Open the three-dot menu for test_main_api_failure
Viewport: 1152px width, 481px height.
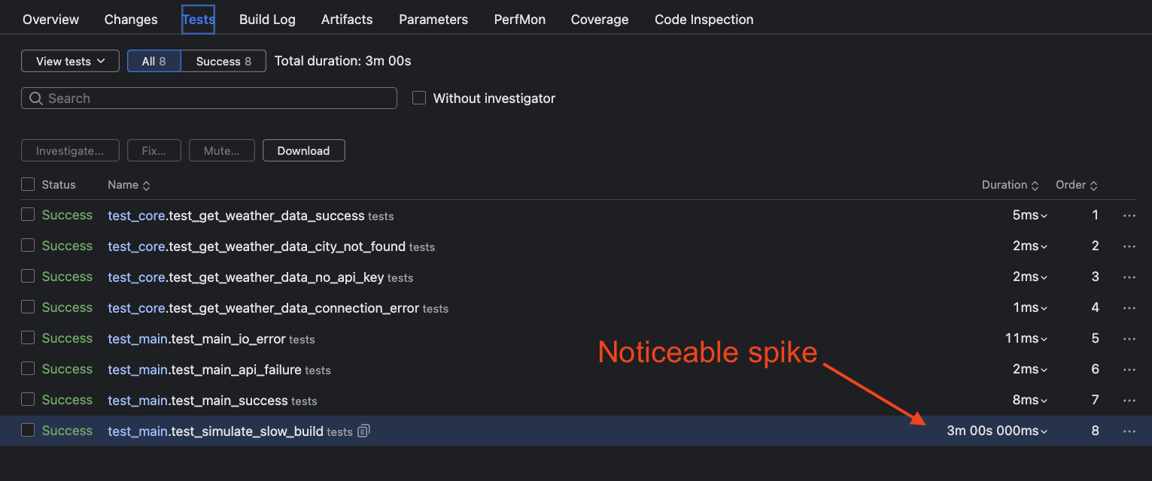1129,370
